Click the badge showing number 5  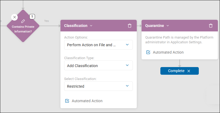pyautogui.click(x=32, y=16)
